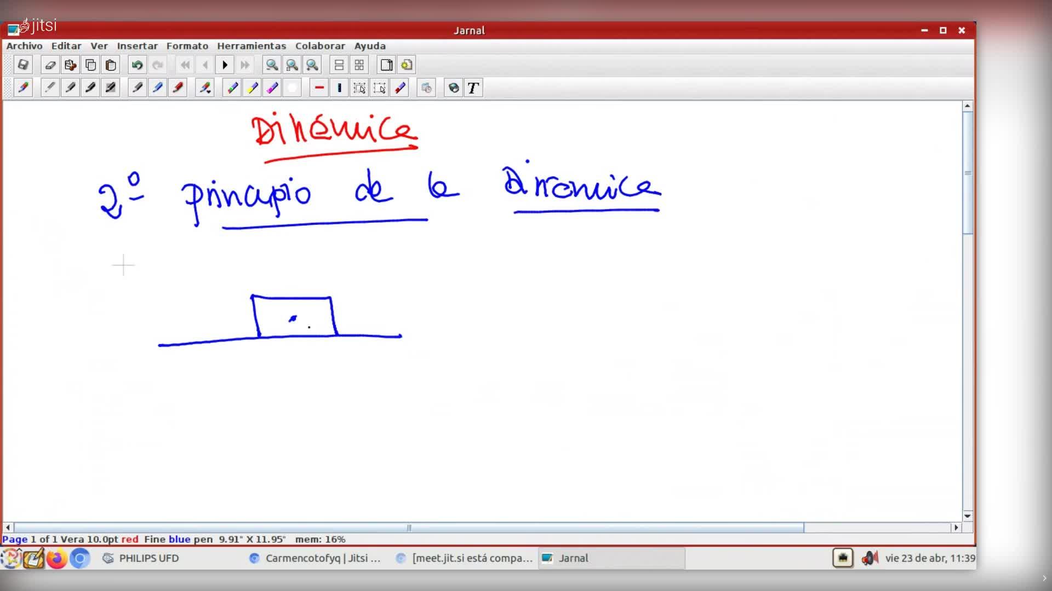This screenshot has width=1052, height=591.
Task: Open the Insertar menu
Action: [137, 46]
